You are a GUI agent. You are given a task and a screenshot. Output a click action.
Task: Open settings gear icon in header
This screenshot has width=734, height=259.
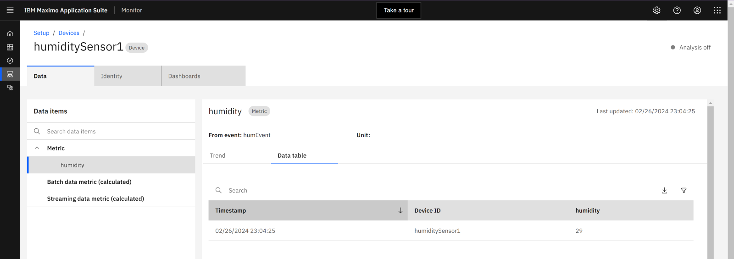pyautogui.click(x=656, y=10)
